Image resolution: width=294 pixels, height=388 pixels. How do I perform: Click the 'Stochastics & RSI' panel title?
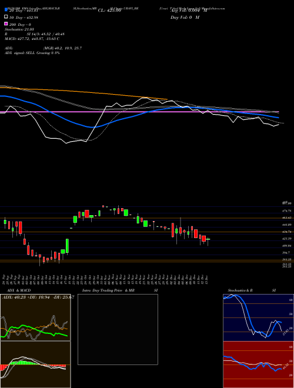tap(252, 290)
